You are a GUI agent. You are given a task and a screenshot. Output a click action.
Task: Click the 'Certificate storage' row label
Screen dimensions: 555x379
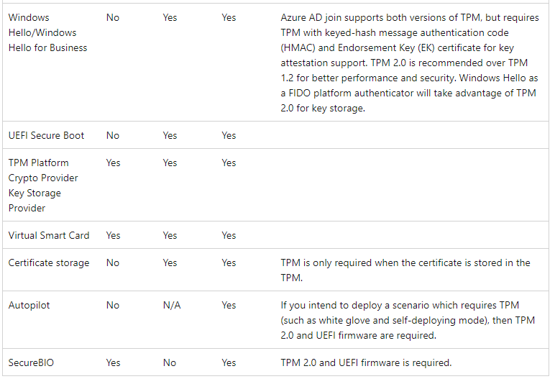pyautogui.click(x=49, y=262)
